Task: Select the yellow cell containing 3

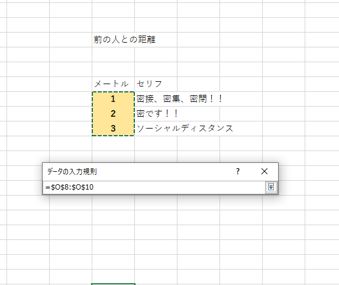Action: pyautogui.click(x=113, y=129)
